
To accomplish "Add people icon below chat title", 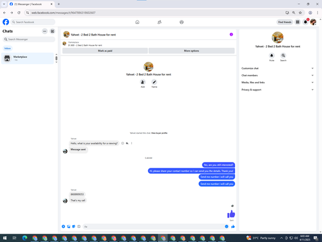I will [142, 82].
